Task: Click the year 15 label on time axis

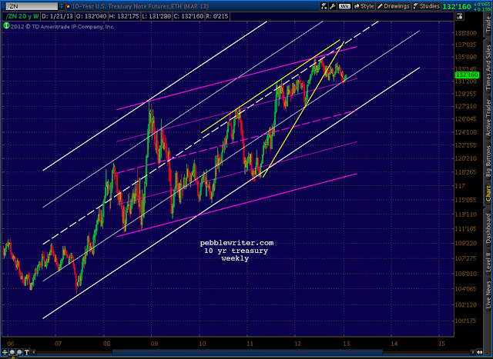Action: pyautogui.click(x=441, y=344)
